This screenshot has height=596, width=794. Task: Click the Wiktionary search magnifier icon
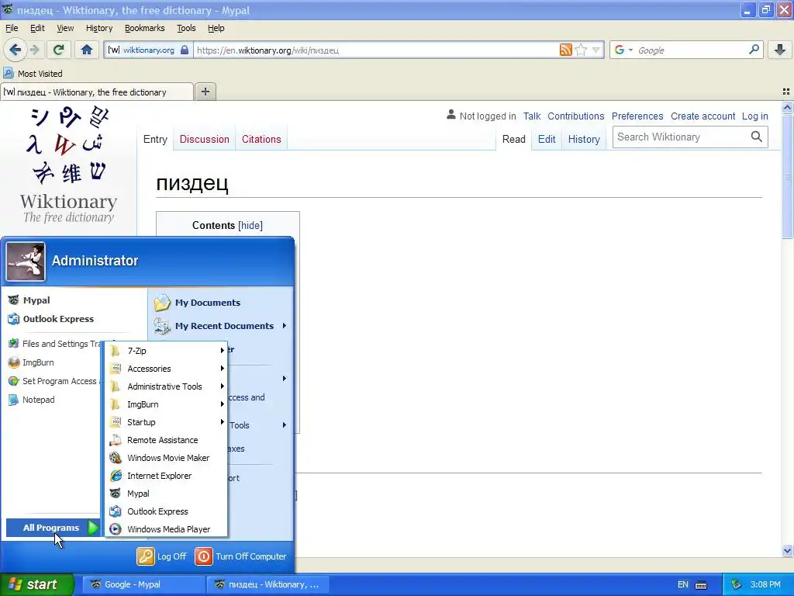coord(757,137)
